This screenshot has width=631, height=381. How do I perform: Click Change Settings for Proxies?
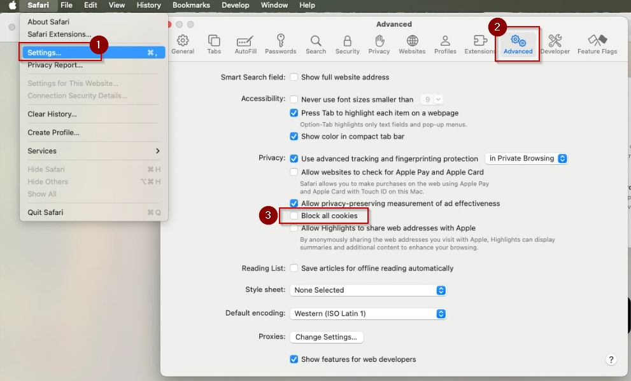pyautogui.click(x=326, y=336)
